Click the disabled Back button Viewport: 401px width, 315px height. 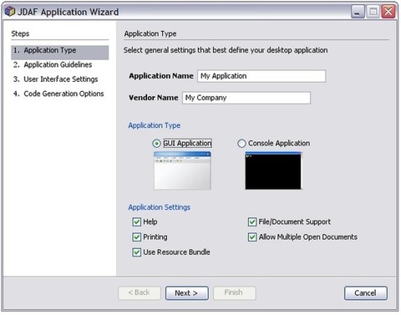pyautogui.click(x=140, y=293)
